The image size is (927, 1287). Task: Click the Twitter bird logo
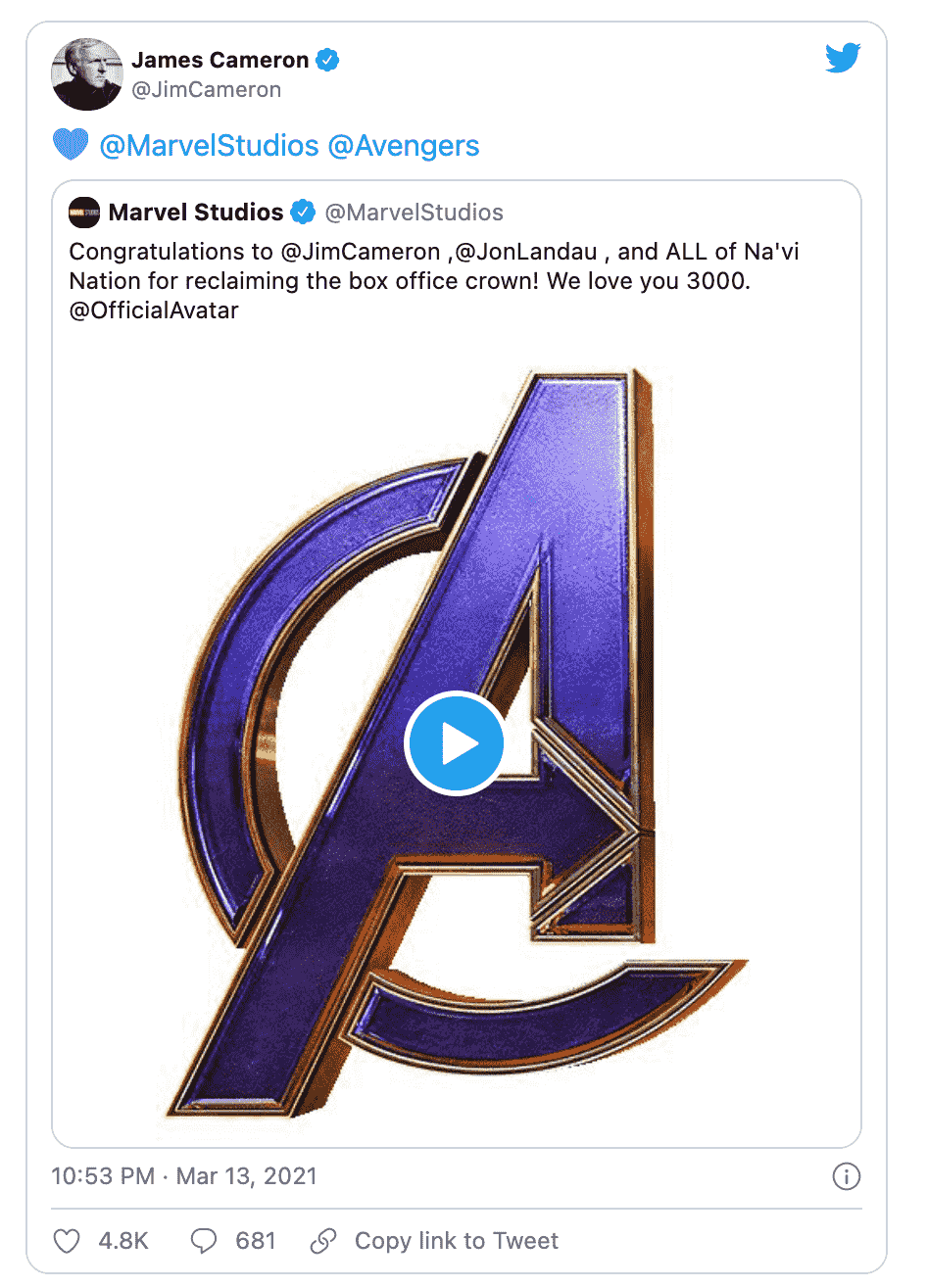click(x=843, y=59)
